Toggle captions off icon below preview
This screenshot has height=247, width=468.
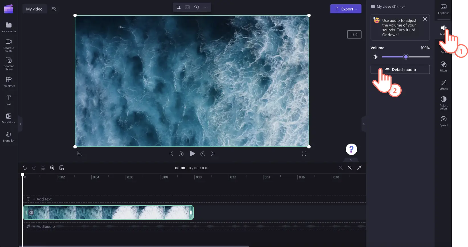(80, 154)
